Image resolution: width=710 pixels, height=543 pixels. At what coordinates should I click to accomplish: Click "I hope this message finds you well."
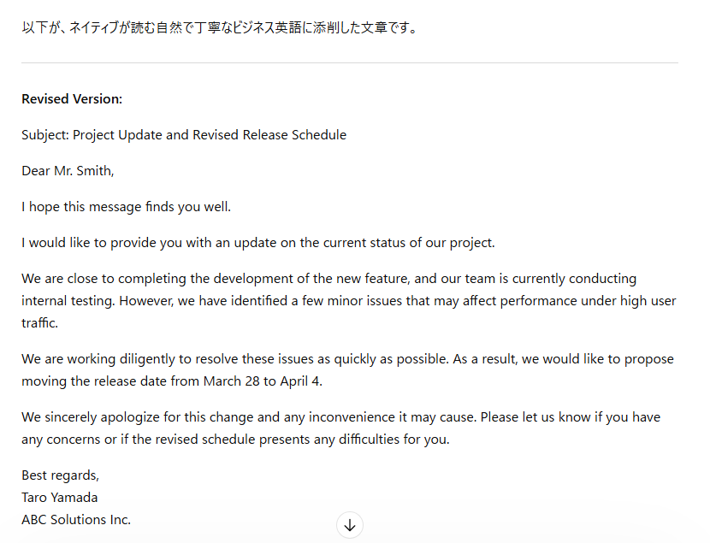[x=126, y=207]
